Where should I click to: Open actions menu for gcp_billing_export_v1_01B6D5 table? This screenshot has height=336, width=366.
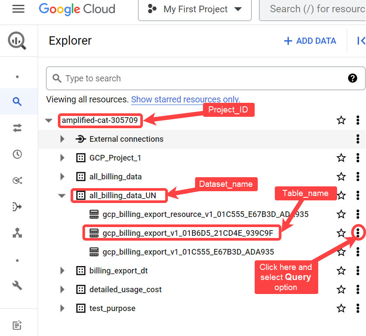coord(358,232)
